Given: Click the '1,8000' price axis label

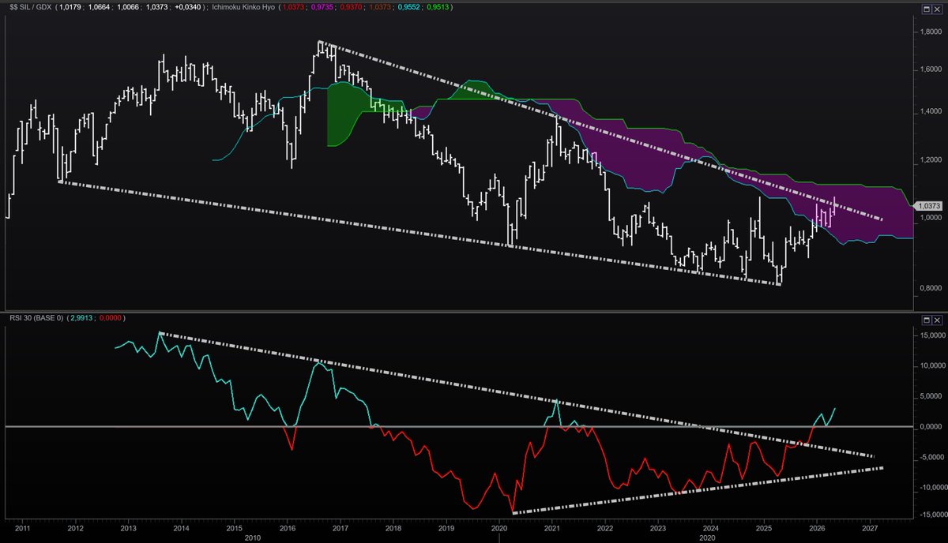Looking at the screenshot, I should (x=930, y=32).
